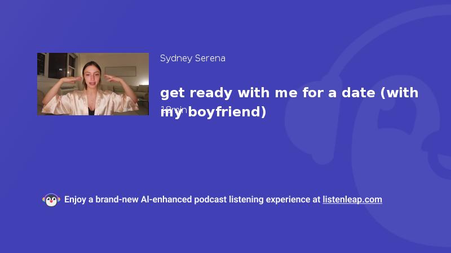Click the penguin mascot icon with headphones

(x=51, y=200)
